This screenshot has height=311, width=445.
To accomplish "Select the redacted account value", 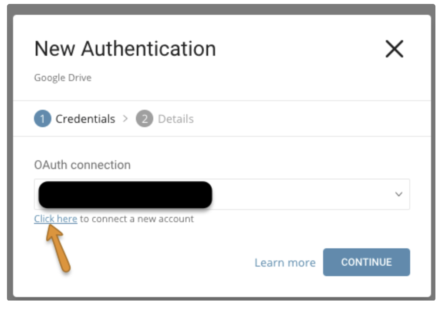I will point(125,194).
